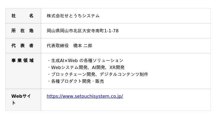Click the address text 岡山県岡山市北区大安寺南町
This screenshot has width=221, height=119.
click(75, 31)
